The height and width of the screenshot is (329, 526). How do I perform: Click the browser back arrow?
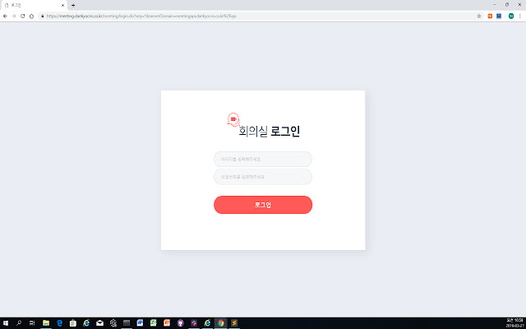pyautogui.click(x=5, y=16)
